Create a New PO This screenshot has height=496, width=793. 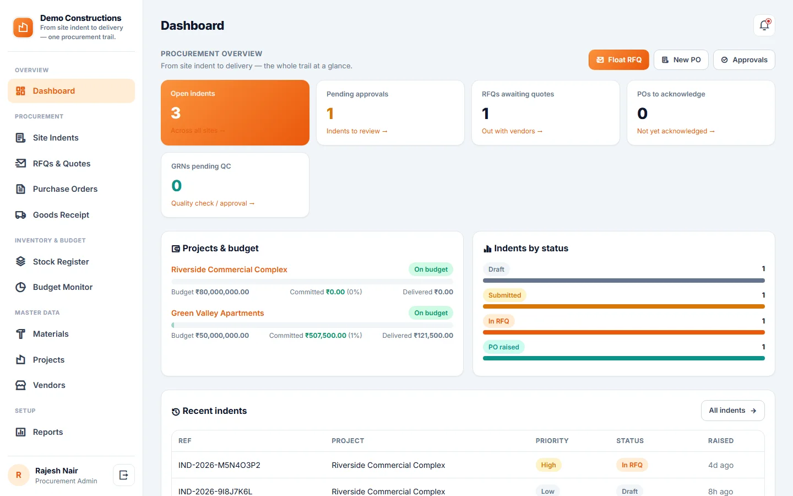tap(681, 60)
